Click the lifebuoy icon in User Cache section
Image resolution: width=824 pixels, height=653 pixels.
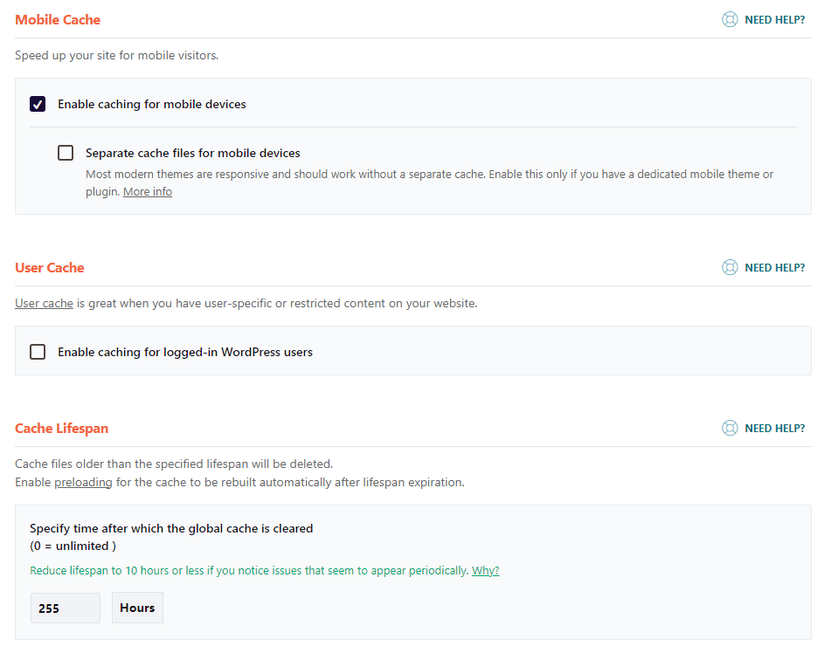pos(730,268)
